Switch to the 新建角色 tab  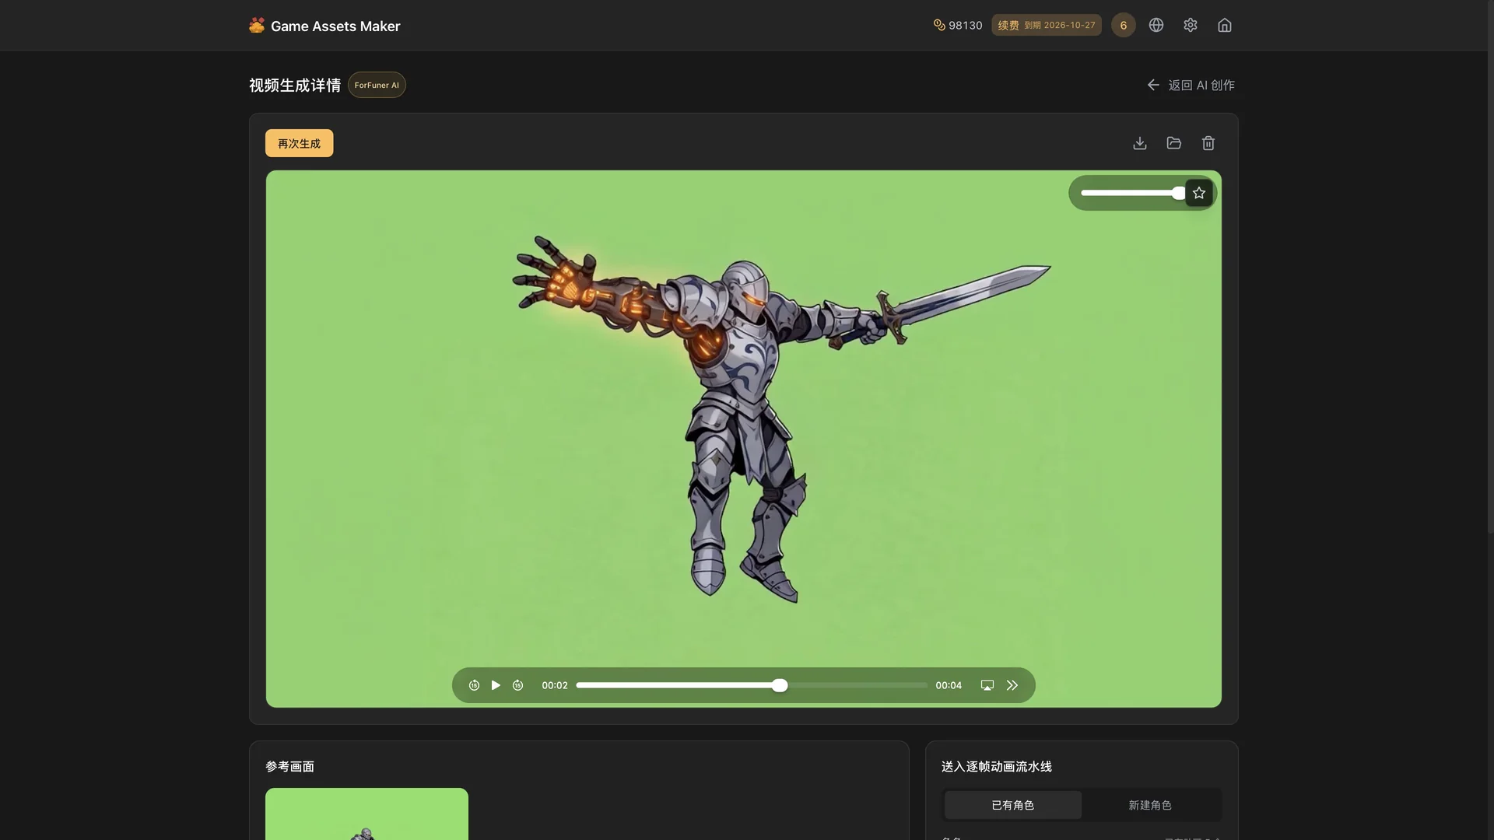coord(1150,805)
